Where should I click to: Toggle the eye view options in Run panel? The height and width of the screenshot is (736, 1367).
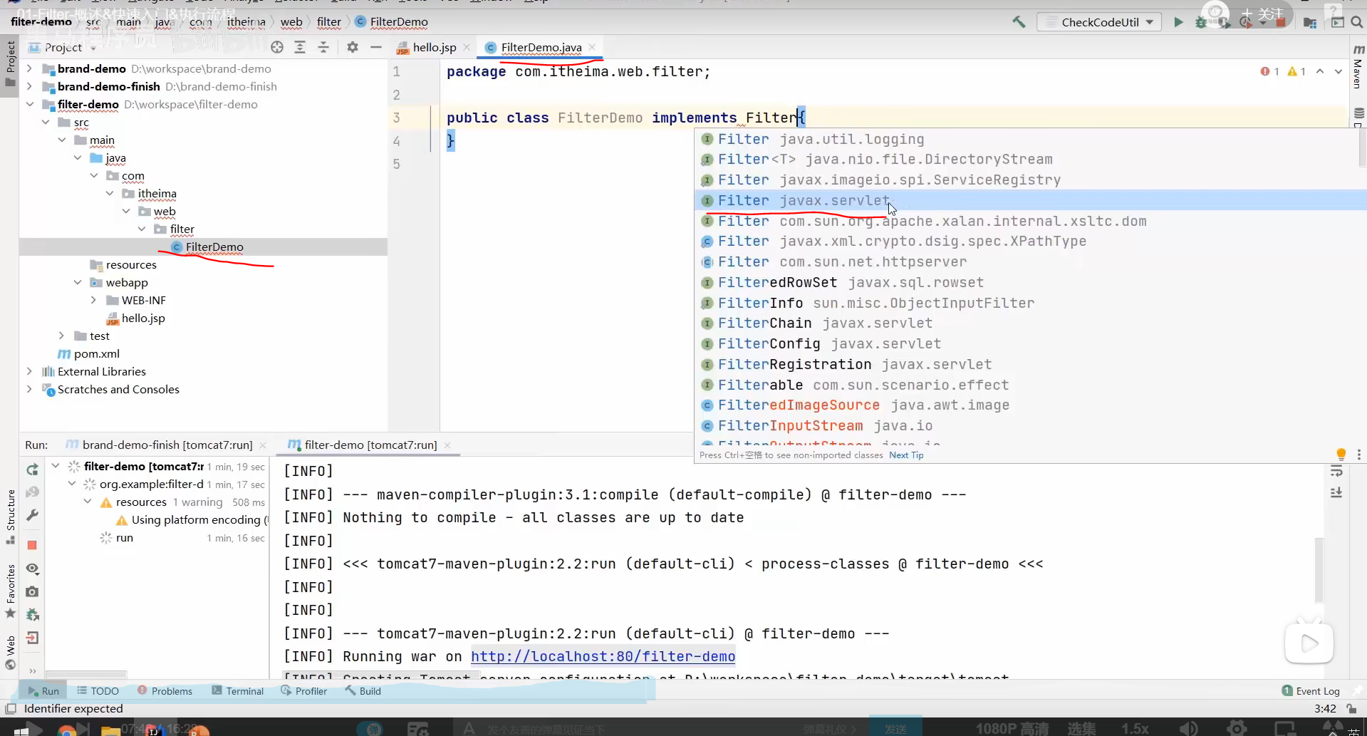pos(32,569)
